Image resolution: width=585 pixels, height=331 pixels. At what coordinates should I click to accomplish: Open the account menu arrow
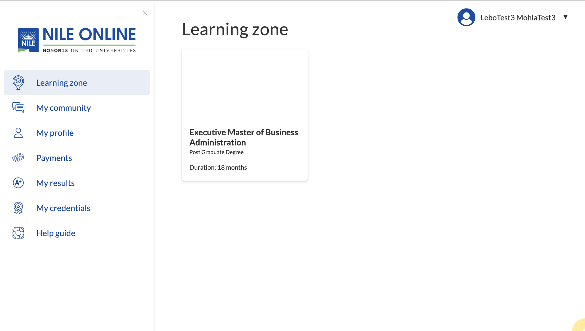(x=566, y=17)
